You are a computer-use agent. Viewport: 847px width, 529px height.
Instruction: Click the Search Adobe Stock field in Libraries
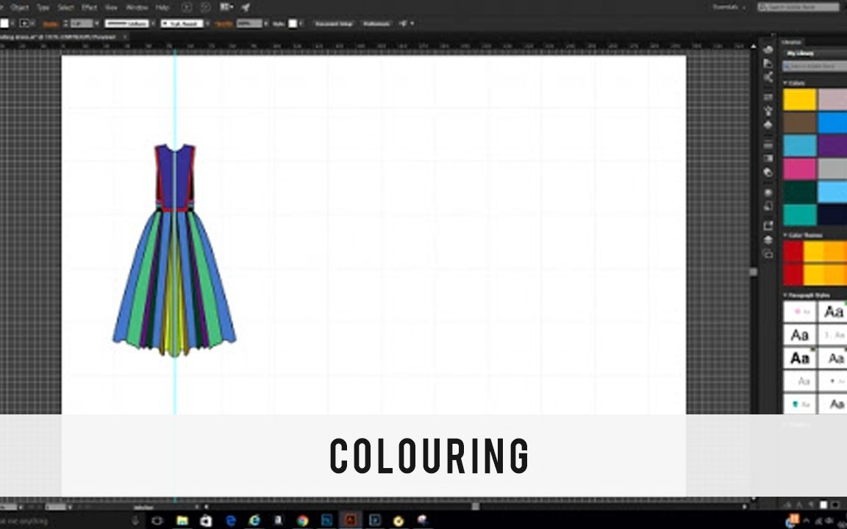tap(815, 66)
